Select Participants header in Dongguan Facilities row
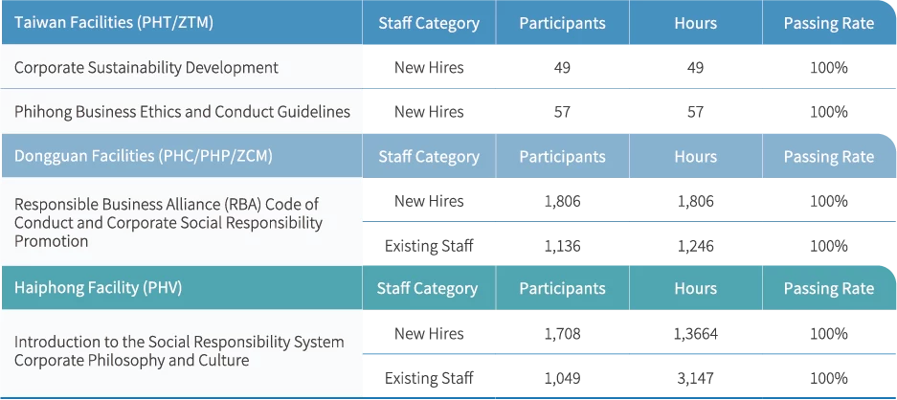 (562, 157)
